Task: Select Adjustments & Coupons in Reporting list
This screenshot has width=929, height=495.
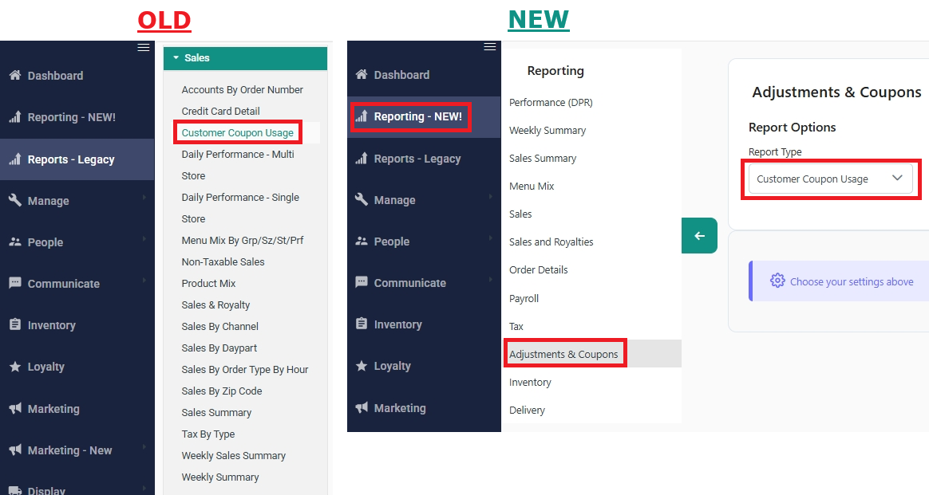Action: point(565,353)
